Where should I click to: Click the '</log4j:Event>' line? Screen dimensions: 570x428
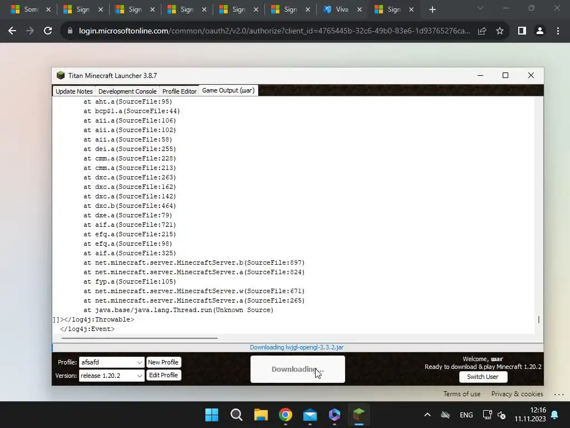click(x=87, y=329)
